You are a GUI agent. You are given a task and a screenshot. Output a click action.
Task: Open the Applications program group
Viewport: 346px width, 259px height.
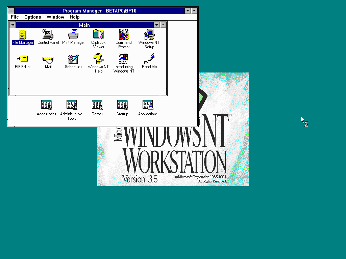(147, 105)
